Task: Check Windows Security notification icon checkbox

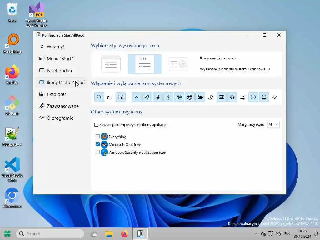Action: 98,152
